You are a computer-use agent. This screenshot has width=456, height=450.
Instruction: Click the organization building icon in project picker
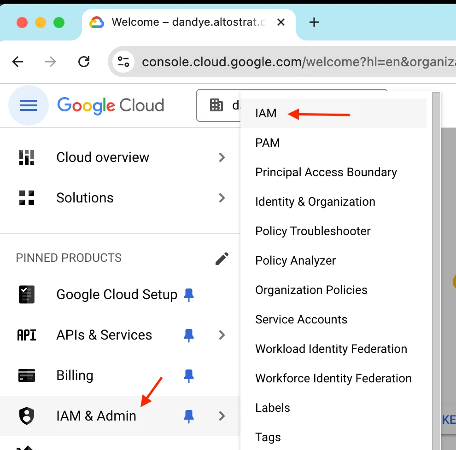coord(216,105)
